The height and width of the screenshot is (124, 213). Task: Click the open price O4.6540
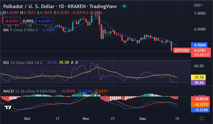pyautogui.click(x=11, y=13)
